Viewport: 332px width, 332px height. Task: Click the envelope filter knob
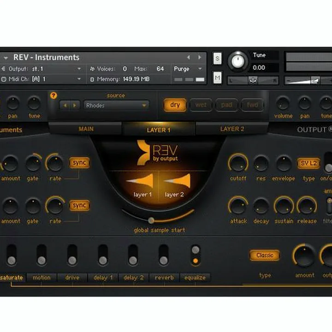point(284,163)
